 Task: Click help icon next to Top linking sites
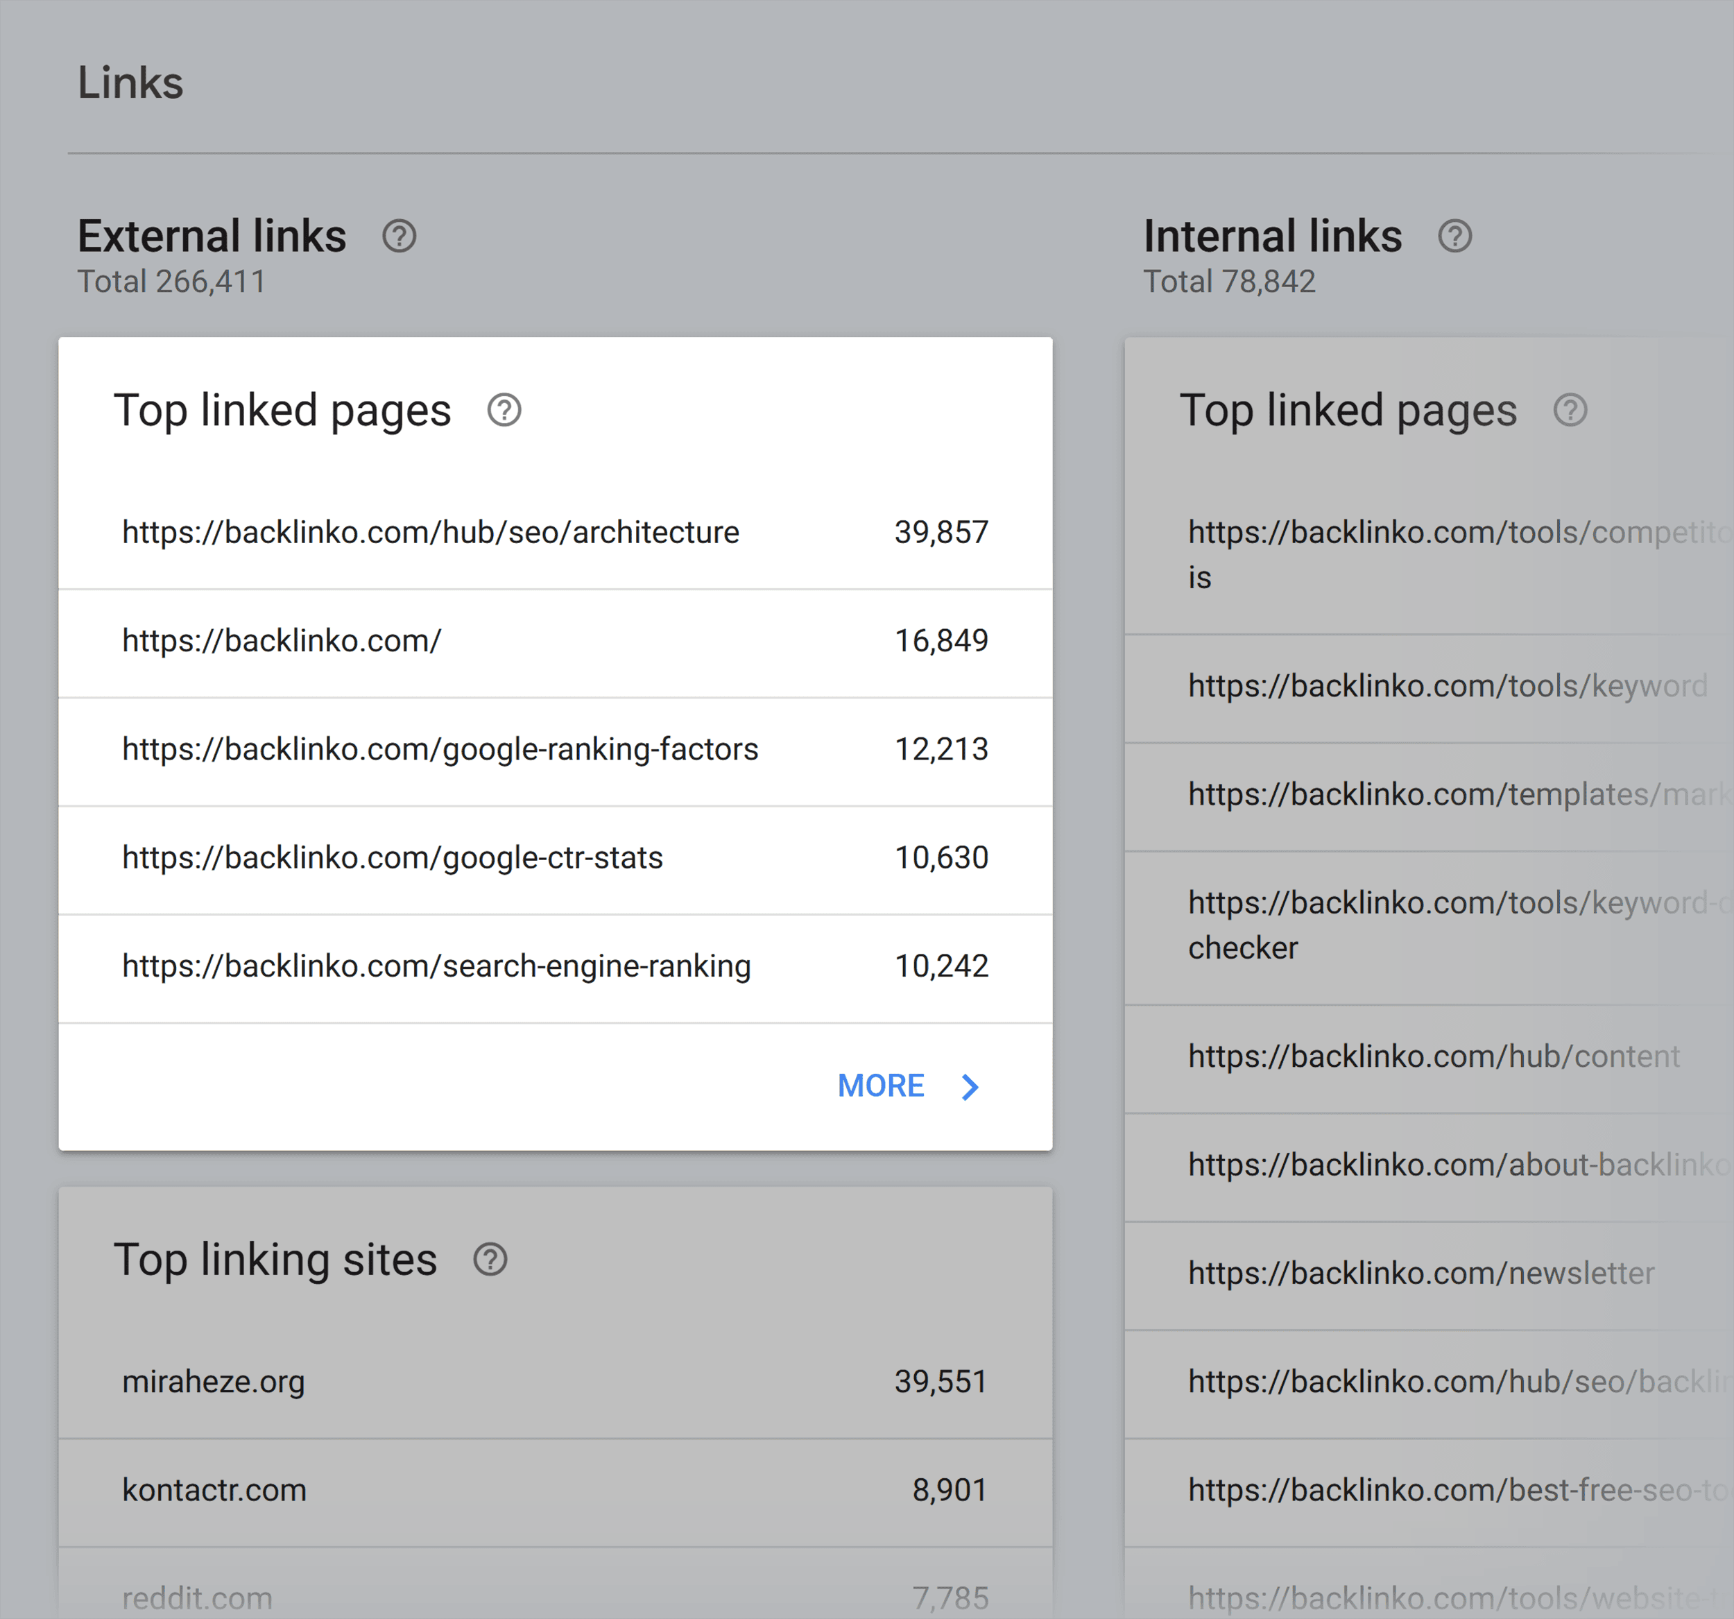tap(490, 1260)
